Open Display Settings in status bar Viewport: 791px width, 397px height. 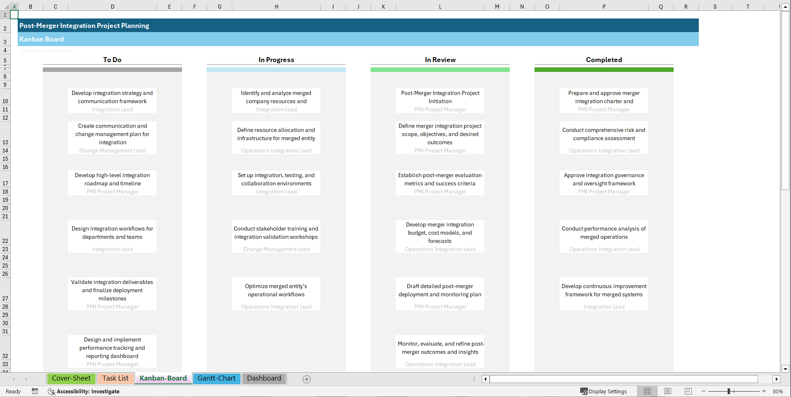coord(604,391)
